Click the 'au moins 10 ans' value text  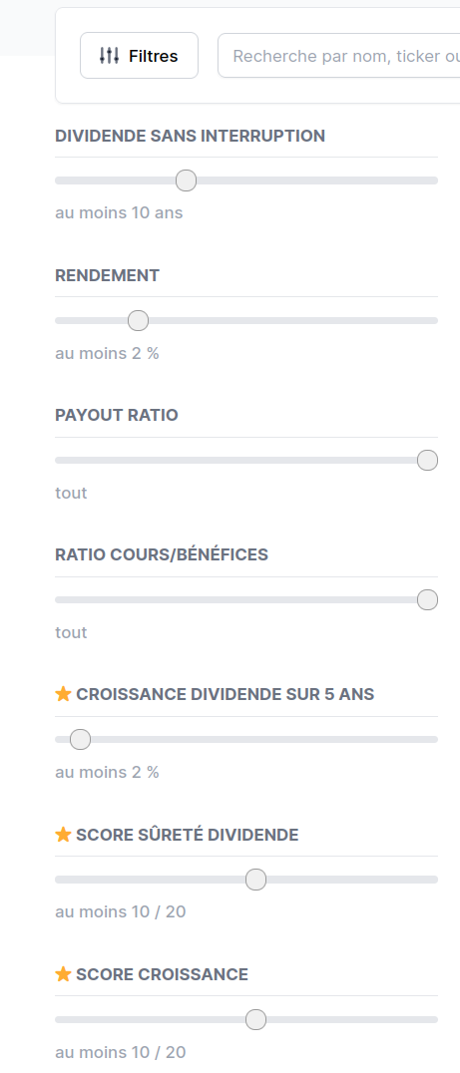(119, 212)
